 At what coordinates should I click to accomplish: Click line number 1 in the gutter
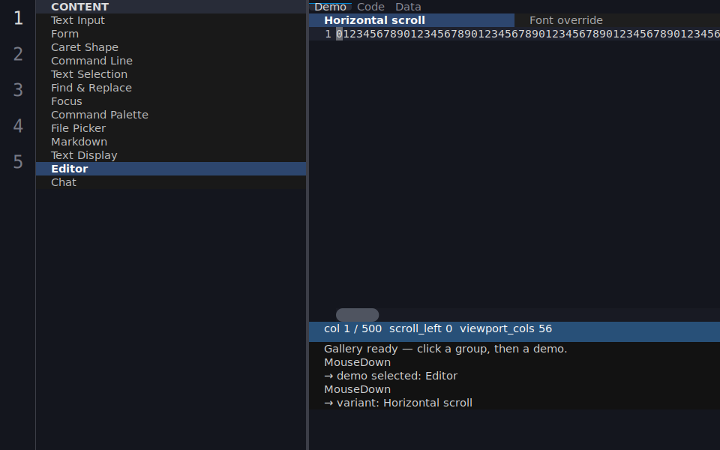[328, 34]
